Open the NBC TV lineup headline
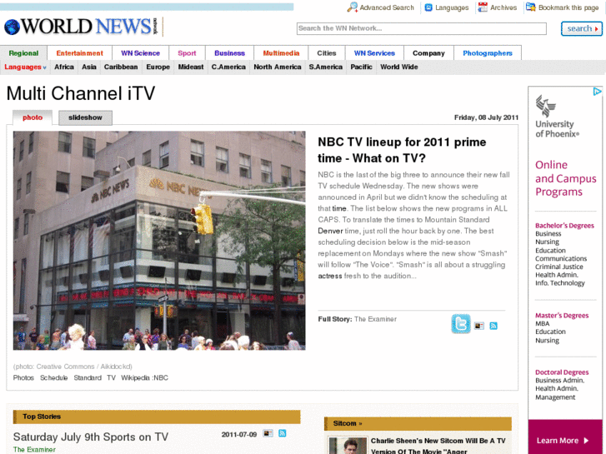Screen dimensions: 606x454 [x=402, y=150]
